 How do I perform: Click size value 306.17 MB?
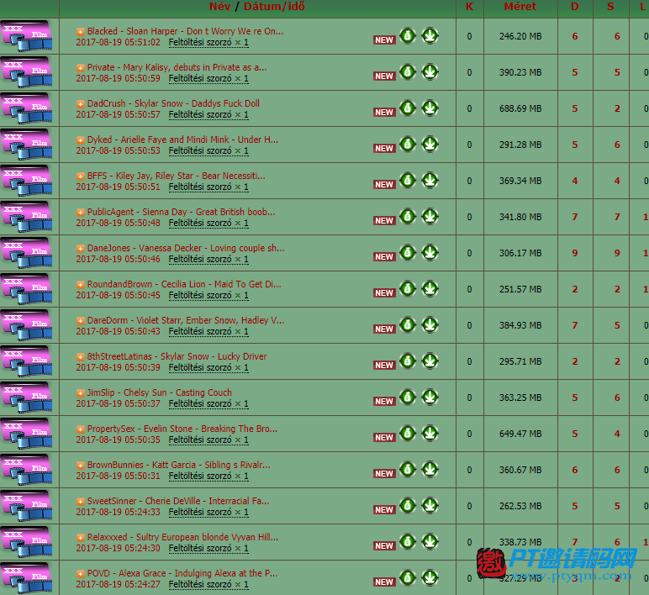[520, 253]
